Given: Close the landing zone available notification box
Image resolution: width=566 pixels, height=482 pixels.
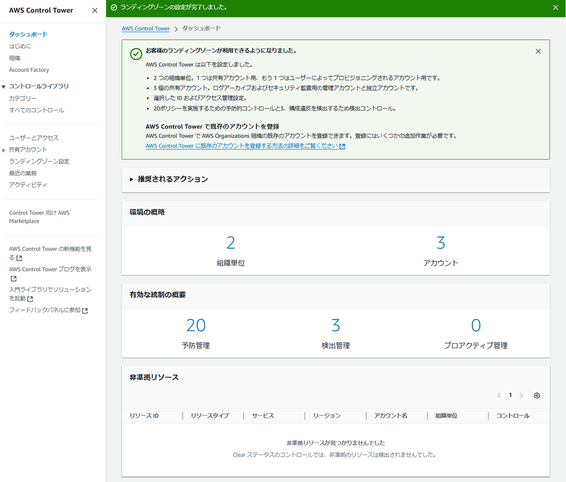Looking at the screenshot, I should [x=538, y=51].
